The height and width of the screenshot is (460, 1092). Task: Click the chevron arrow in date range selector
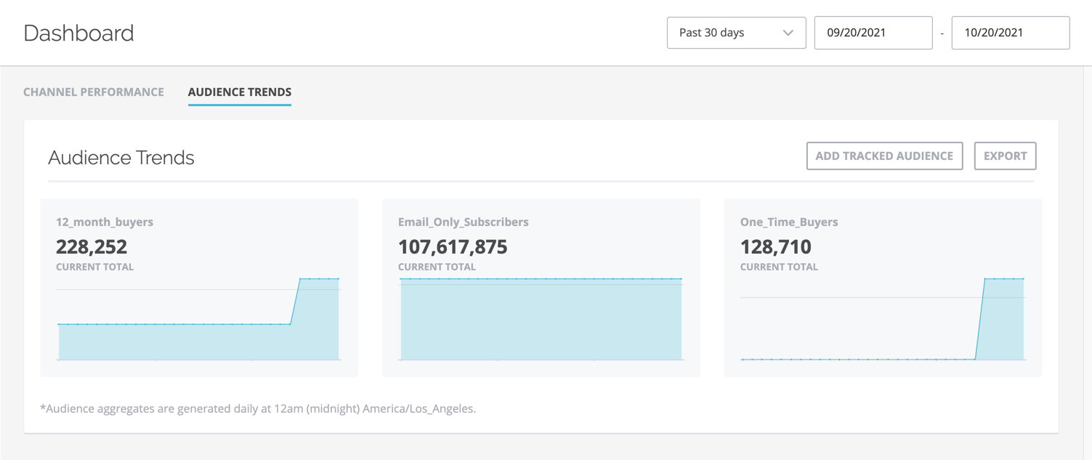(788, 33)
